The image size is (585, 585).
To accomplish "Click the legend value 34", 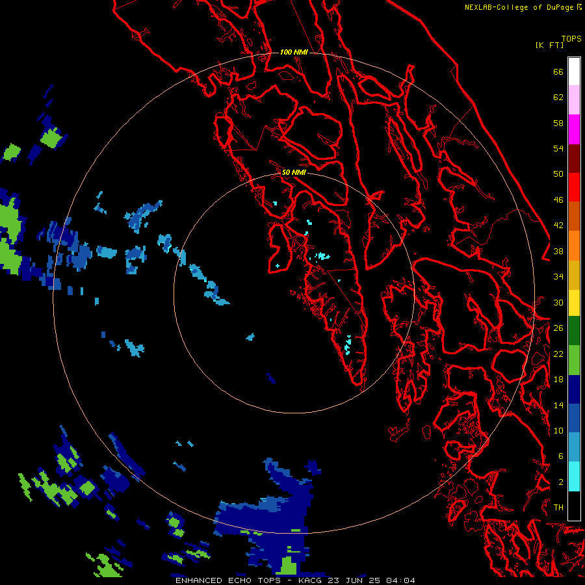I will tap(558, 276).
